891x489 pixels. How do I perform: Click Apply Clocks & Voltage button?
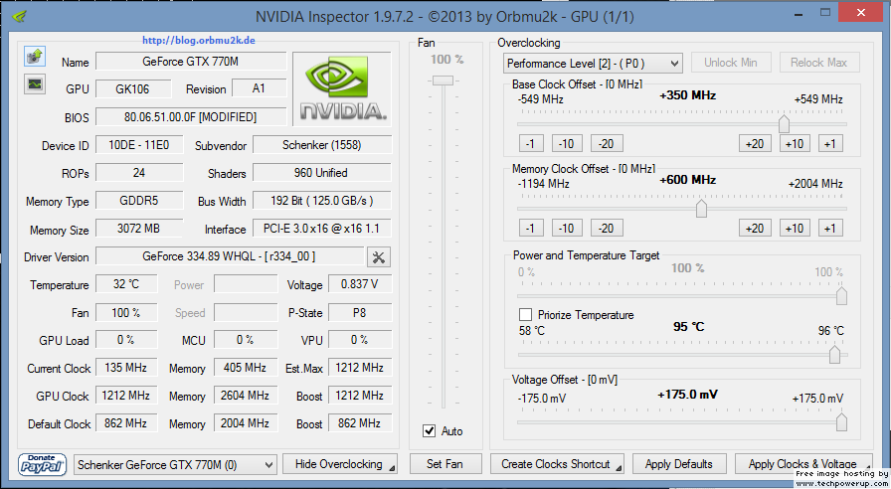click(x=802, y=464)
